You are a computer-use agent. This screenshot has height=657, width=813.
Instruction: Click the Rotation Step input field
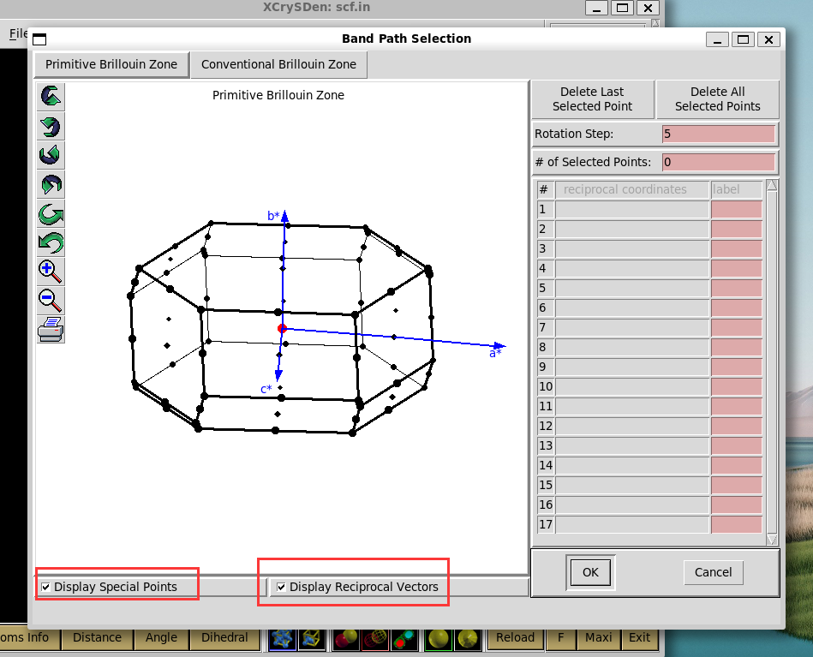(719, 134)
